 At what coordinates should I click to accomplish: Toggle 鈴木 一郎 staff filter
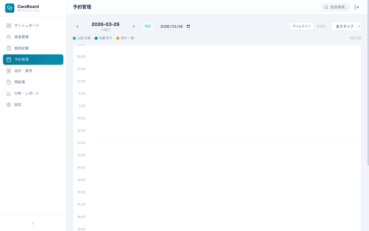click(125, 38)
